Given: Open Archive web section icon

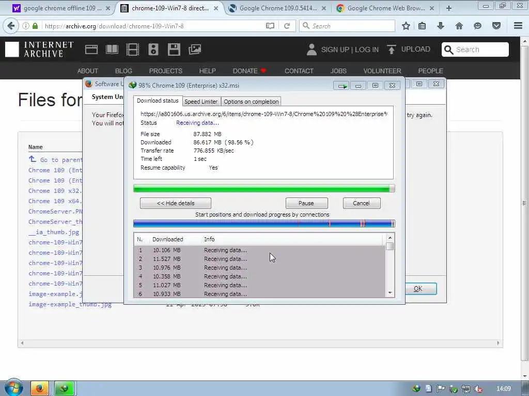Looking at the screenshot, I should [91, 49].
